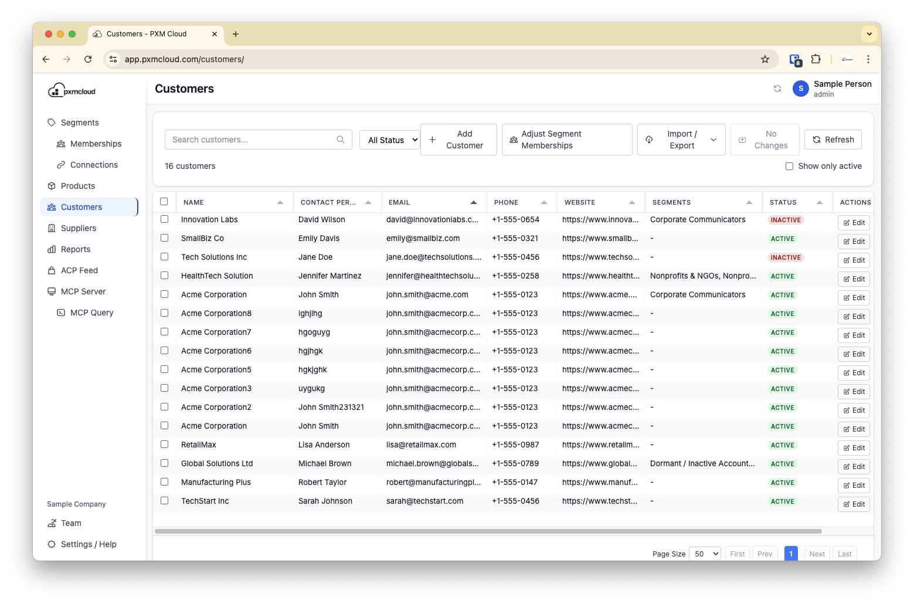This screenshot has width=914, height=604.
Task: Go to page 1 in pagination
Action: pos(791,554)
